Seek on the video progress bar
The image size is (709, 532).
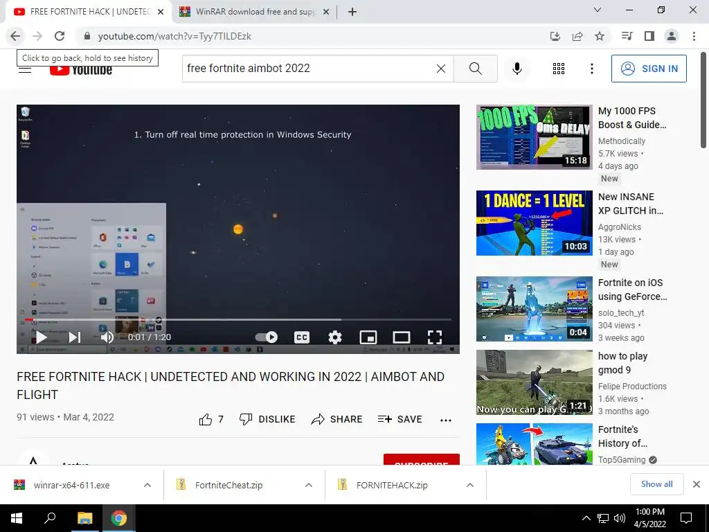238,319
